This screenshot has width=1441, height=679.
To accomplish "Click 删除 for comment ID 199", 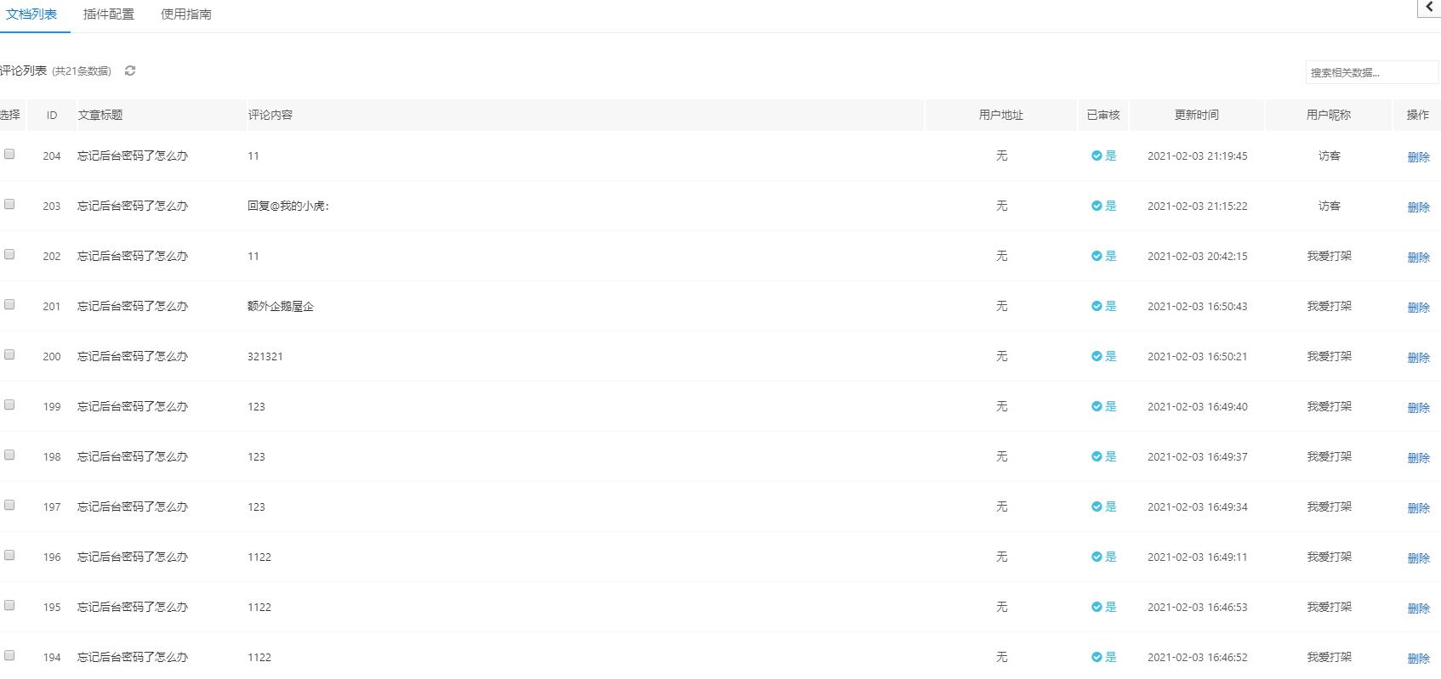I will pyautogui.click(x=1418, y=407).
